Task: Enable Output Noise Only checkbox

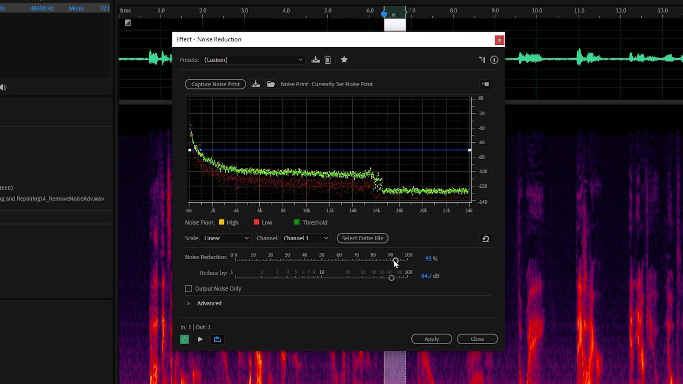Action: 189,289
